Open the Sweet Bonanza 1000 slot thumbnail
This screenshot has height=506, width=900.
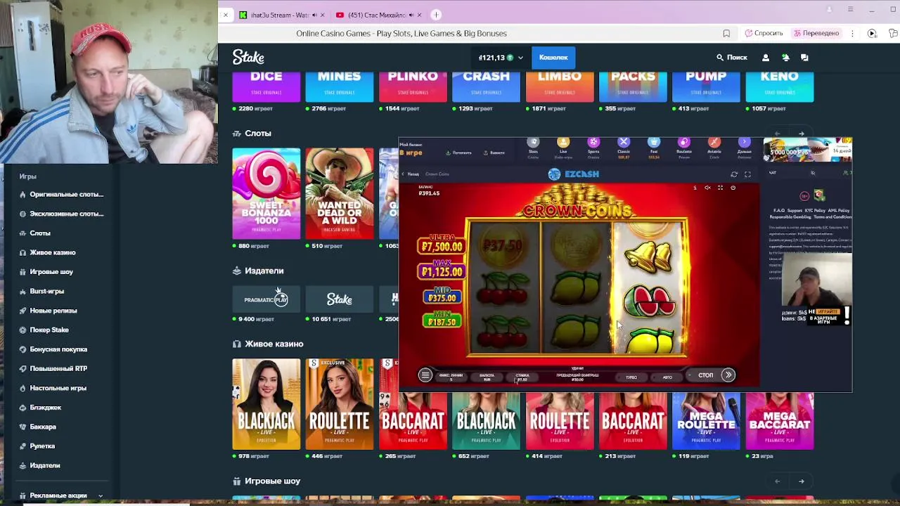pyautogui.click(x=266, y=193)
